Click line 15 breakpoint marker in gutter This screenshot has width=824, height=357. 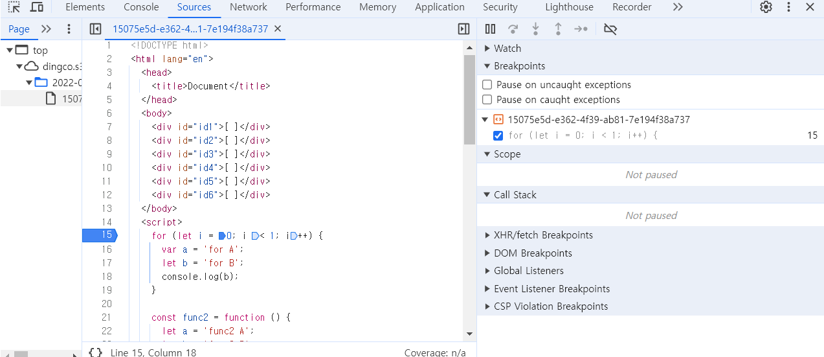[99, 235]
